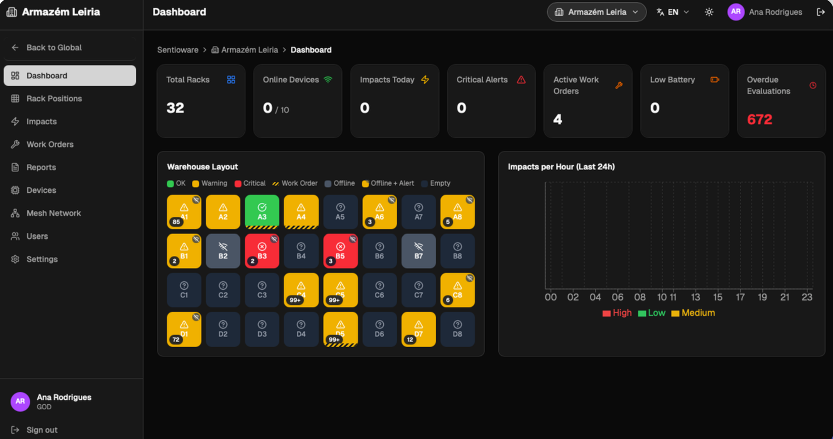Image resolution: width=833 pixels, height=439 pixels.
Task: Open the Dashboard sidebar item
Action: click(x=70, y=76)
